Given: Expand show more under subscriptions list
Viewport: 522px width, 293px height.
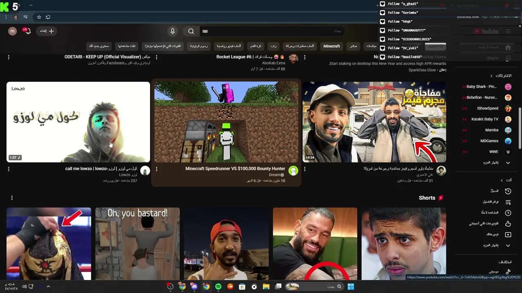Looking at the screenshot, I should pos(496,163).
